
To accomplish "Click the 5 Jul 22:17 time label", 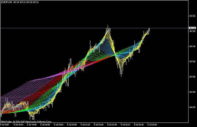I will [125, 125].
